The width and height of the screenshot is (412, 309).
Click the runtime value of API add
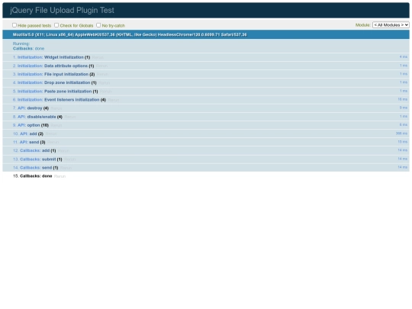click(401, 134)
